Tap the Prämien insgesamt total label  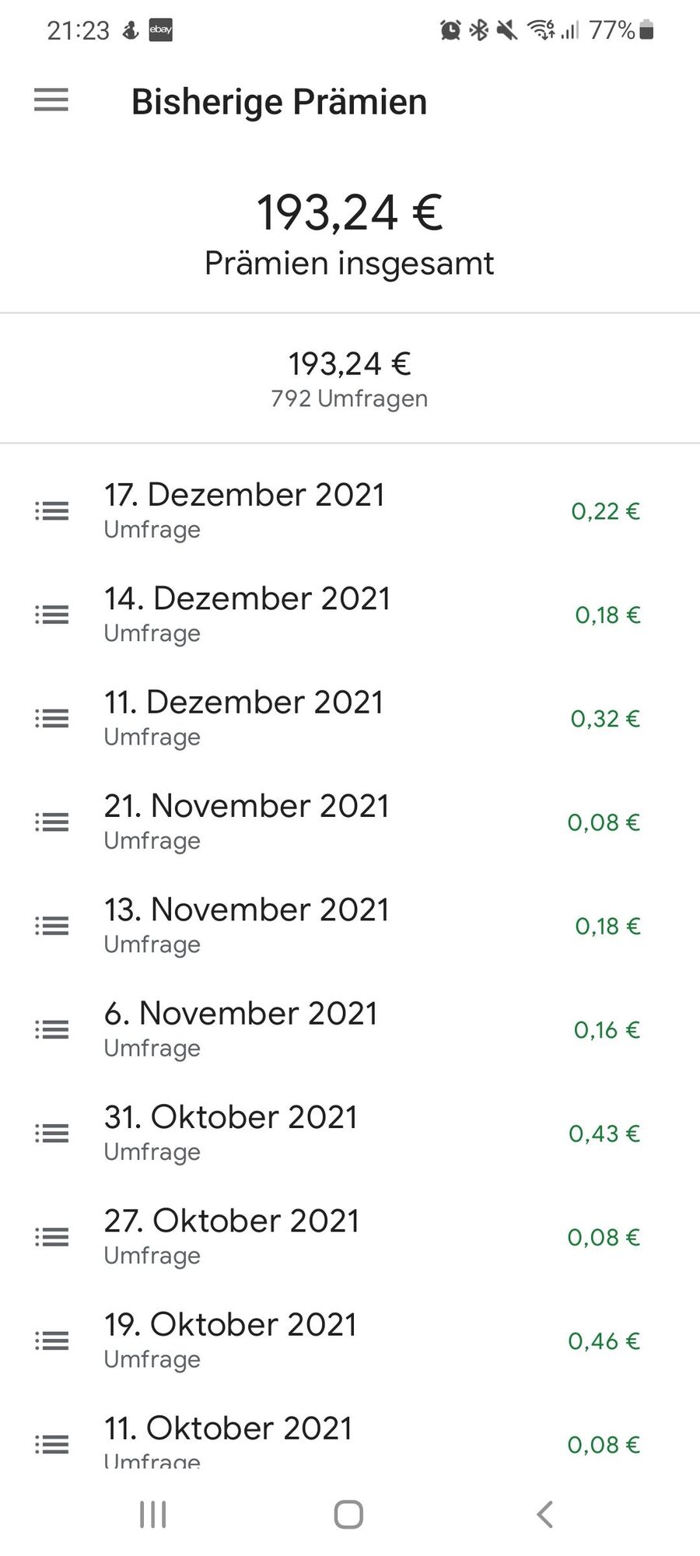click(x=349, y=263)
